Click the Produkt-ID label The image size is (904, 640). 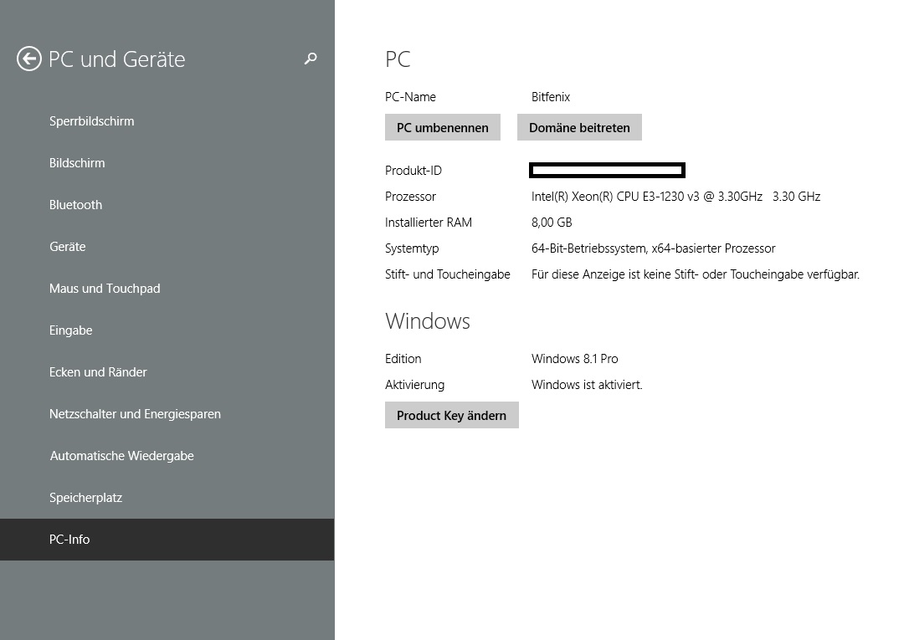413,171
